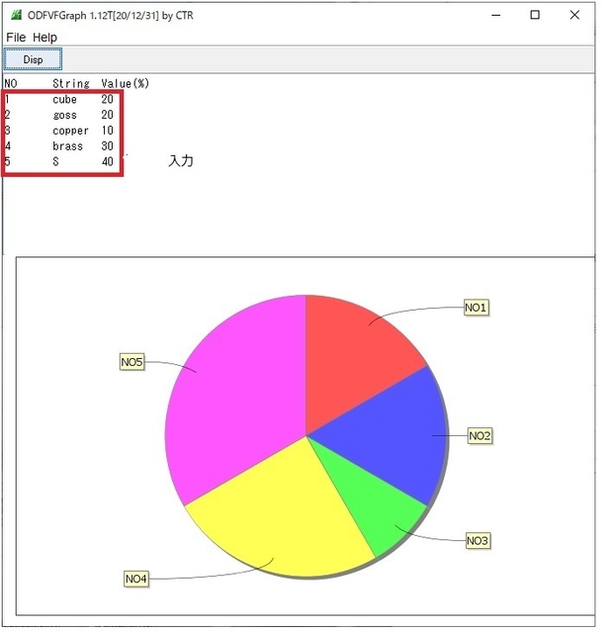Viewport: 612px width, 633px height.
Task: Click the 'S' string in row 5
Action: click(55, 161)
